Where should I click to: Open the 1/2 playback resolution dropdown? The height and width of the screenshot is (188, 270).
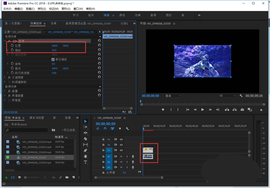tap(227, 96)
